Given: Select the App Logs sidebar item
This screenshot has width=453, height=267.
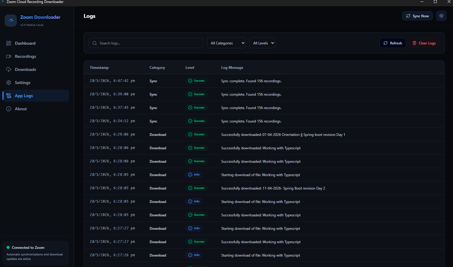Looking at the screenshot, I should click(x=36, y=96).
